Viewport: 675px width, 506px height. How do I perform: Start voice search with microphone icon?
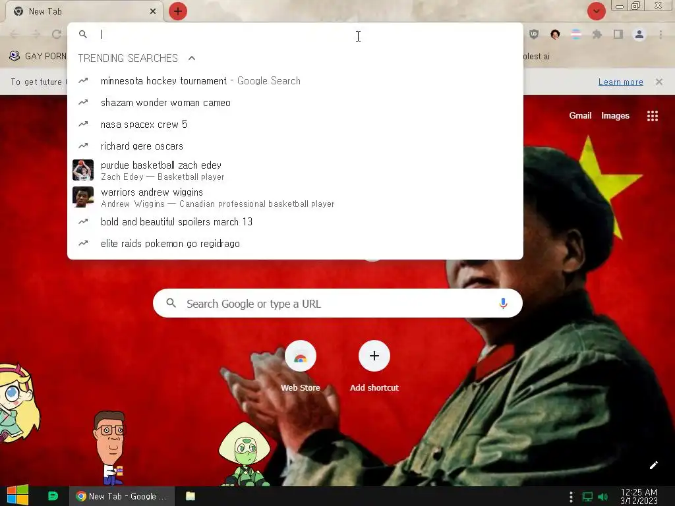tap(503, 303)
